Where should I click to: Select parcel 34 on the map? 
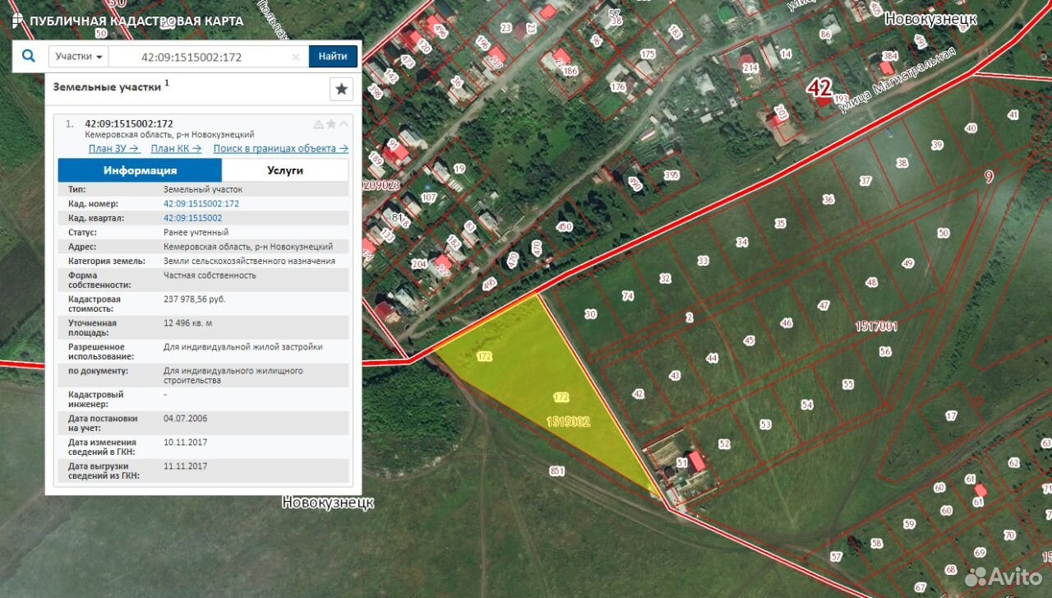(742, 243)
